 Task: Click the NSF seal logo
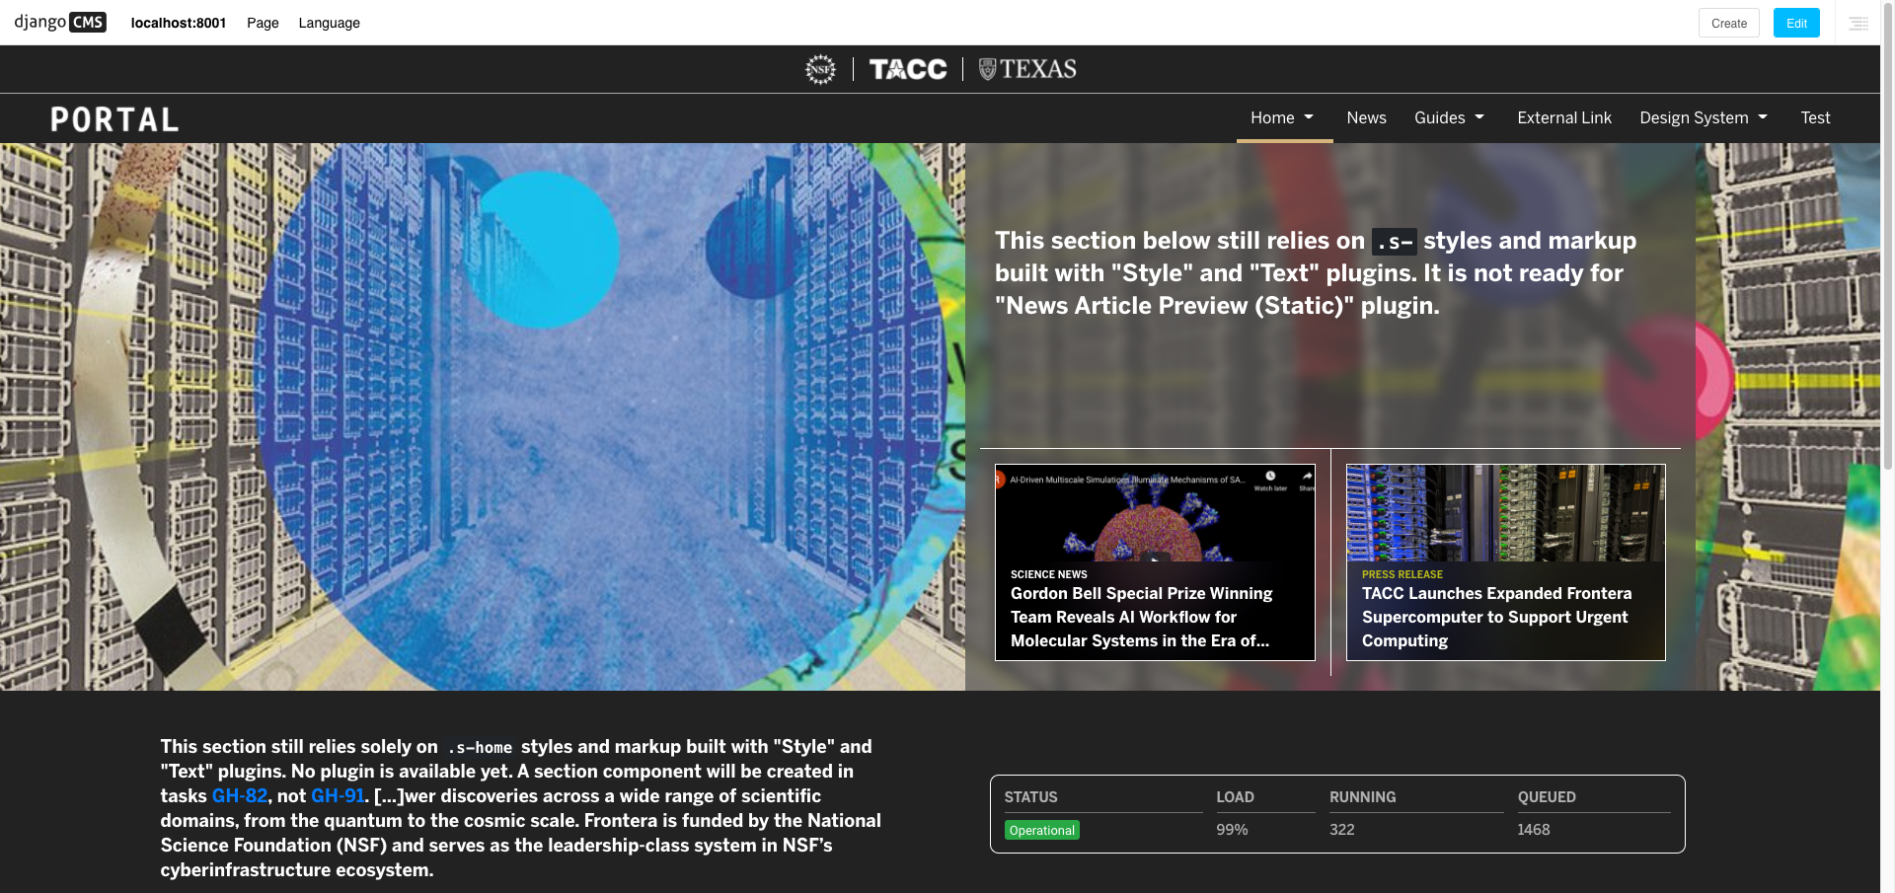820,69
